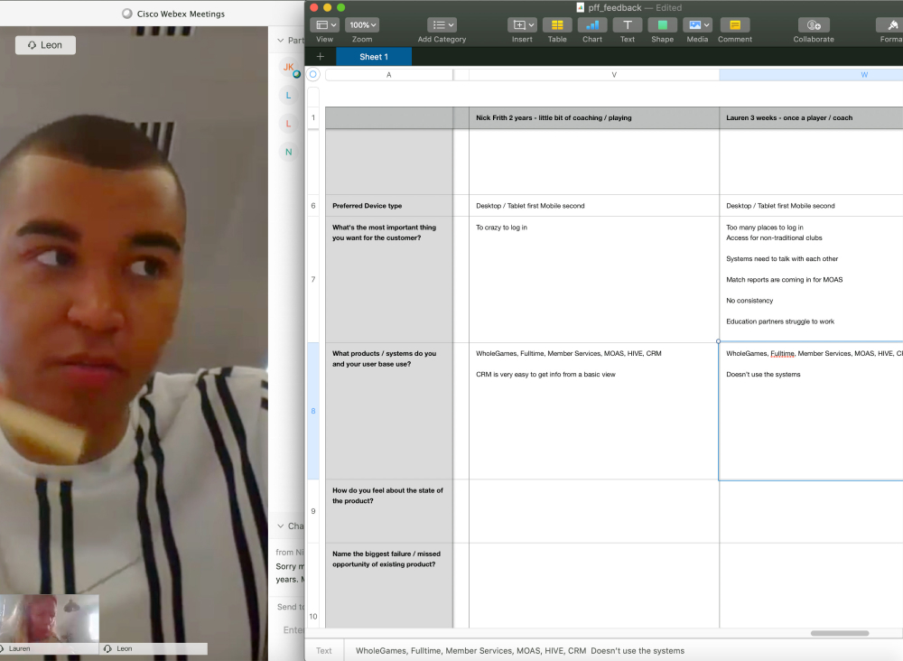Add a new sheet with the plus button
903x661 pixels.
tap(320, 56)
